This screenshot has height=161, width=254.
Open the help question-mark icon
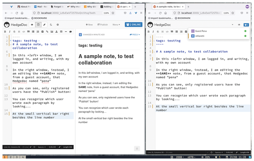(x=58, y=25)
